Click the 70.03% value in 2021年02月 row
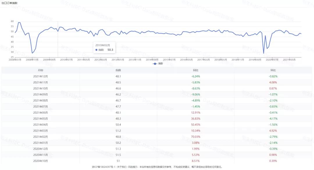The height and width of the screenshot is (170, 314). pyautogui.click(x=196, y=137)
